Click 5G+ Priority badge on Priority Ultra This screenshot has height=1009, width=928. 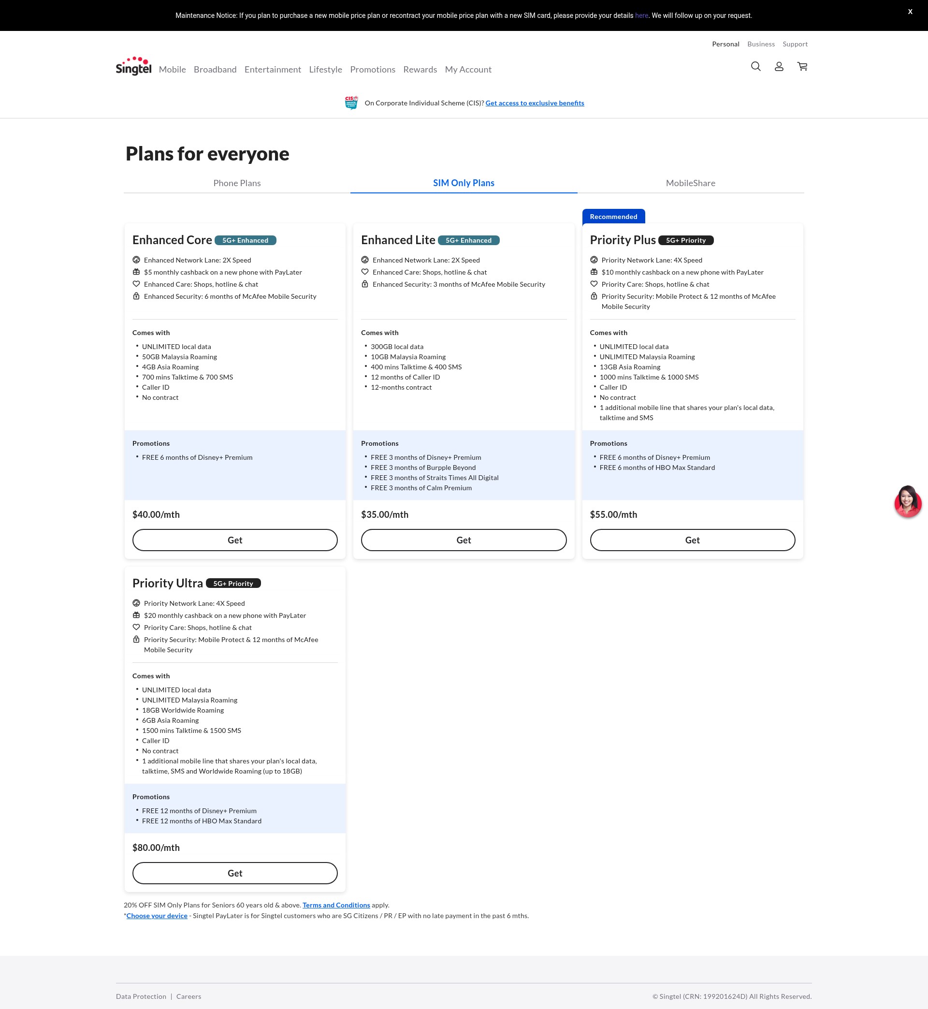click(x=233, y=583)
